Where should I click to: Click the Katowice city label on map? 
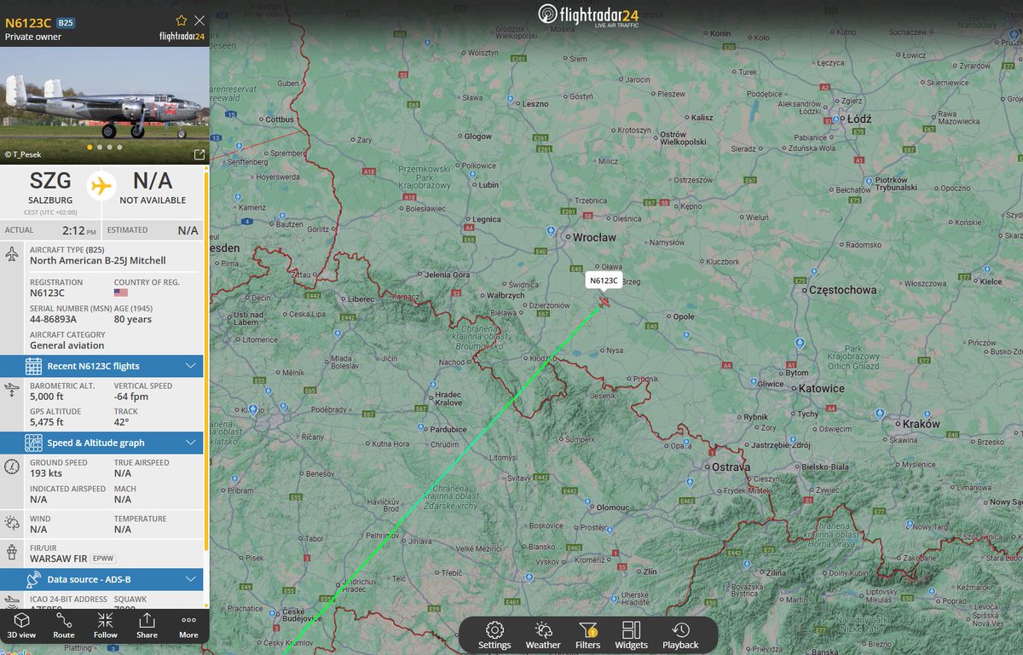tap(822, 388)
